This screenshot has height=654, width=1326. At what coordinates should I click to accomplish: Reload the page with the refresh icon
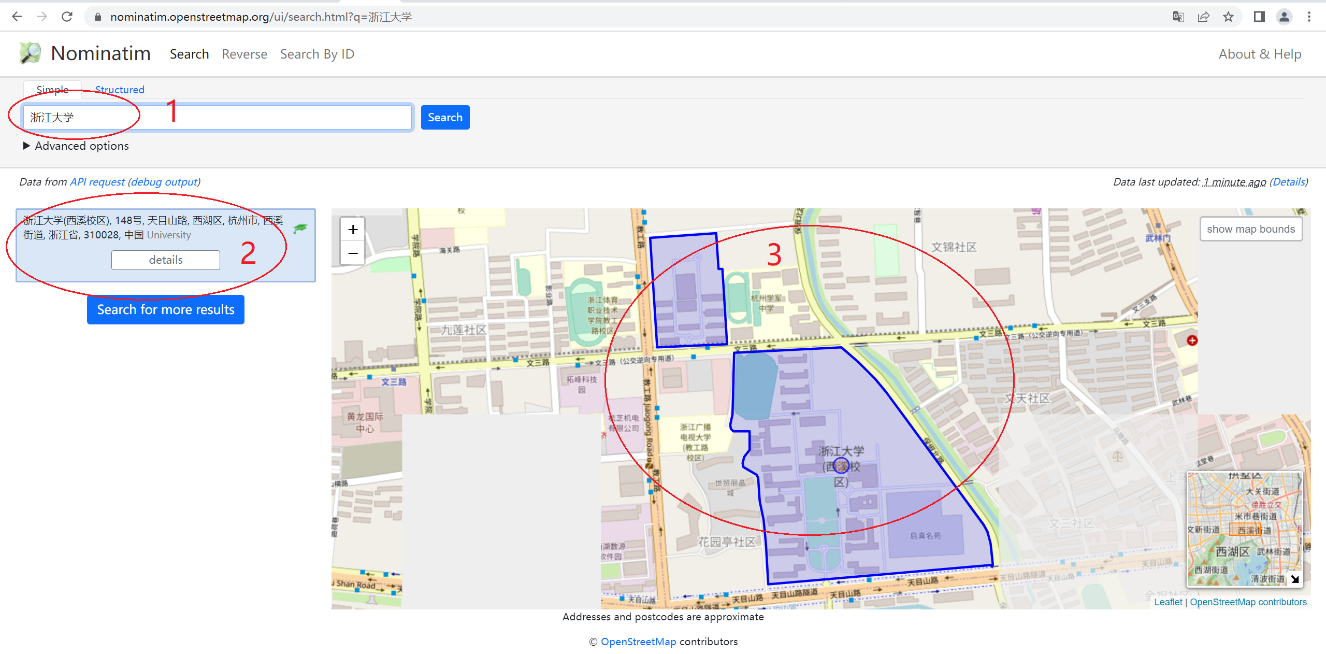(67, 17)
